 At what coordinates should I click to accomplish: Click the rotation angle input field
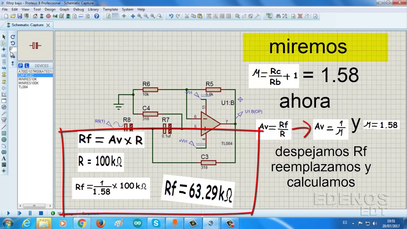tap(13, 49)
